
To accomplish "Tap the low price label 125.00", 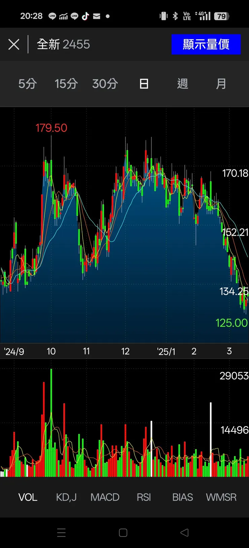I will click(232, 323).
